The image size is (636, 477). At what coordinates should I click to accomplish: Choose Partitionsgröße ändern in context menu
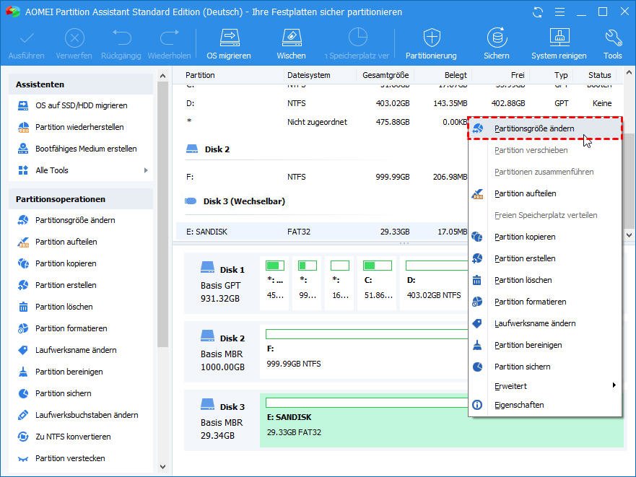click(534, 128)
